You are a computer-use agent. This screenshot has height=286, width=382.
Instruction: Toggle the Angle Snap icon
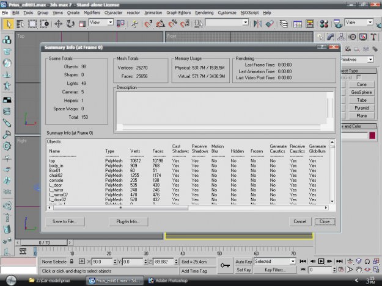pyautogui.click(x=160, y=24)
